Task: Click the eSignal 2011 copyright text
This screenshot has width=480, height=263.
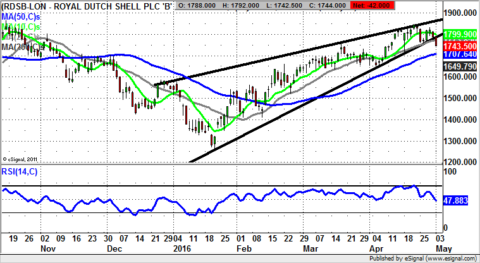Action: pos(20,159)
